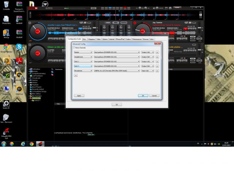Switch to the Options tab

(105, 39)
